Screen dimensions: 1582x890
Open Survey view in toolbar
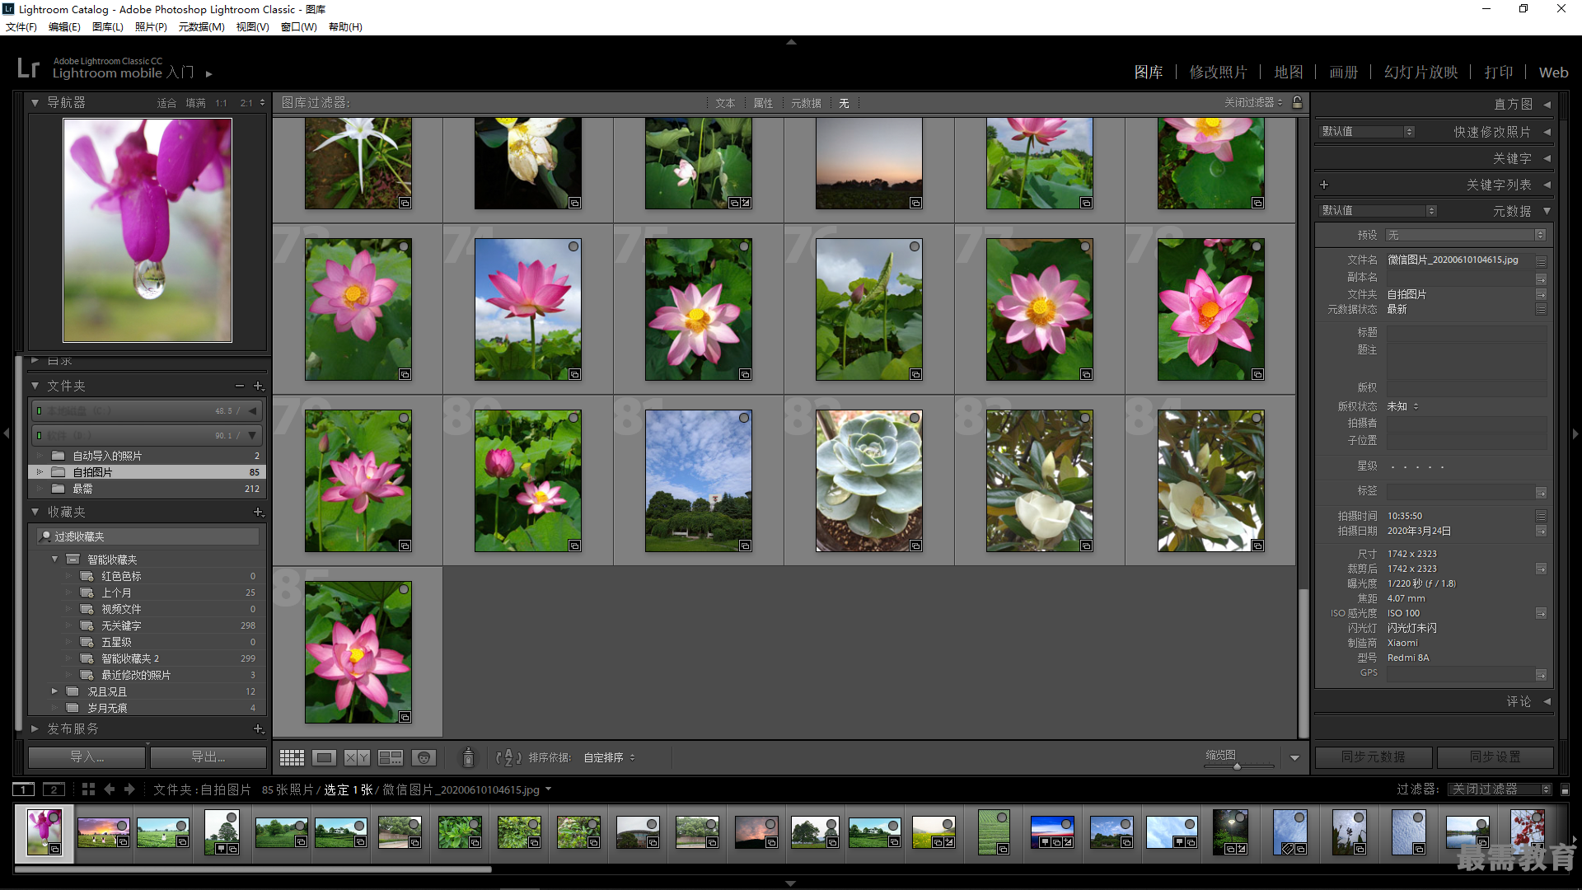click(x=391, y=757)
